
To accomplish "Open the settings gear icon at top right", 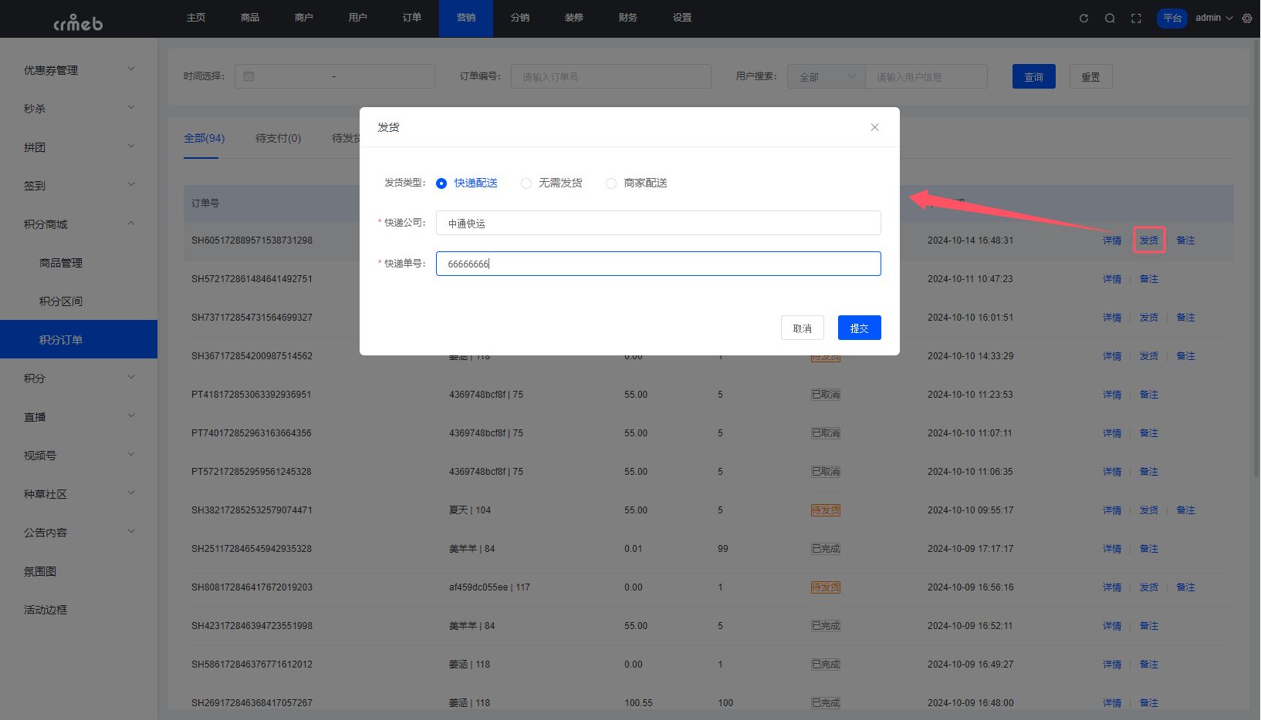I will pyautogui.click(x=1247, y=19).
